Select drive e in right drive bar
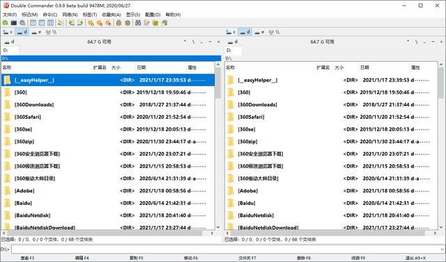This screenshot has height=262, width=446. coord(259,32)
